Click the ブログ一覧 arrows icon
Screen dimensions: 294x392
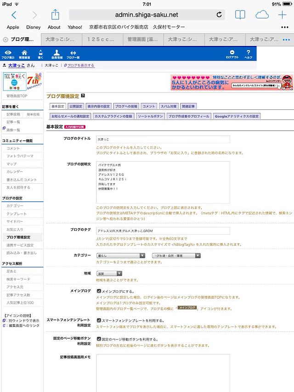click(73, 54)
